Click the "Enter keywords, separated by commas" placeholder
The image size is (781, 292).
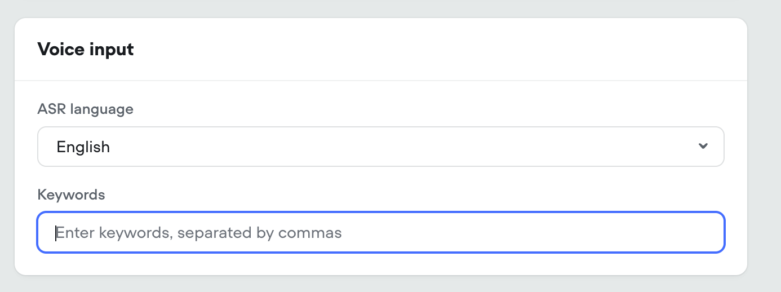point(199,232)
